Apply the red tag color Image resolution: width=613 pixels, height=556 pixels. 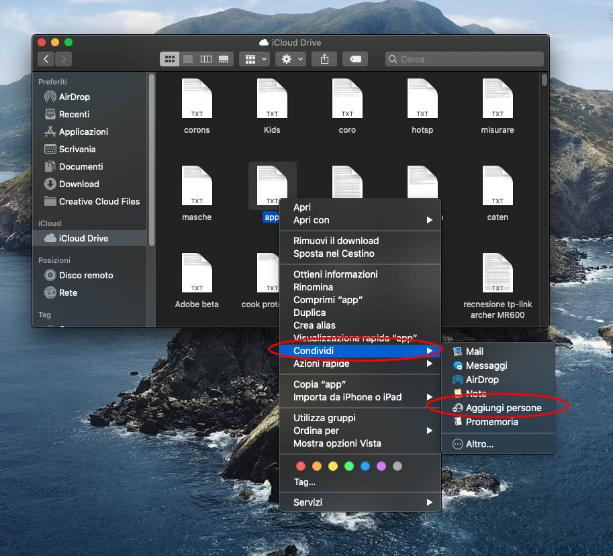coord(301,466)
